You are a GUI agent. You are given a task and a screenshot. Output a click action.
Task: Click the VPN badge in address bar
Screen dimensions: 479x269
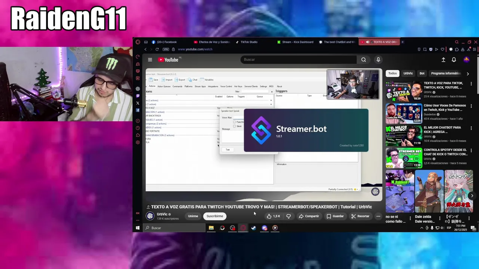(166, 49)
